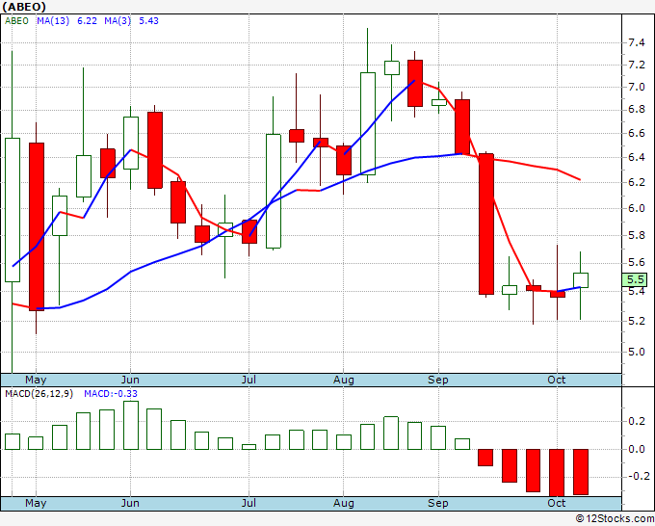Click the 5.2 price axis label
Viewport: 655px width, 526px height.
click(x=637, y=321)
